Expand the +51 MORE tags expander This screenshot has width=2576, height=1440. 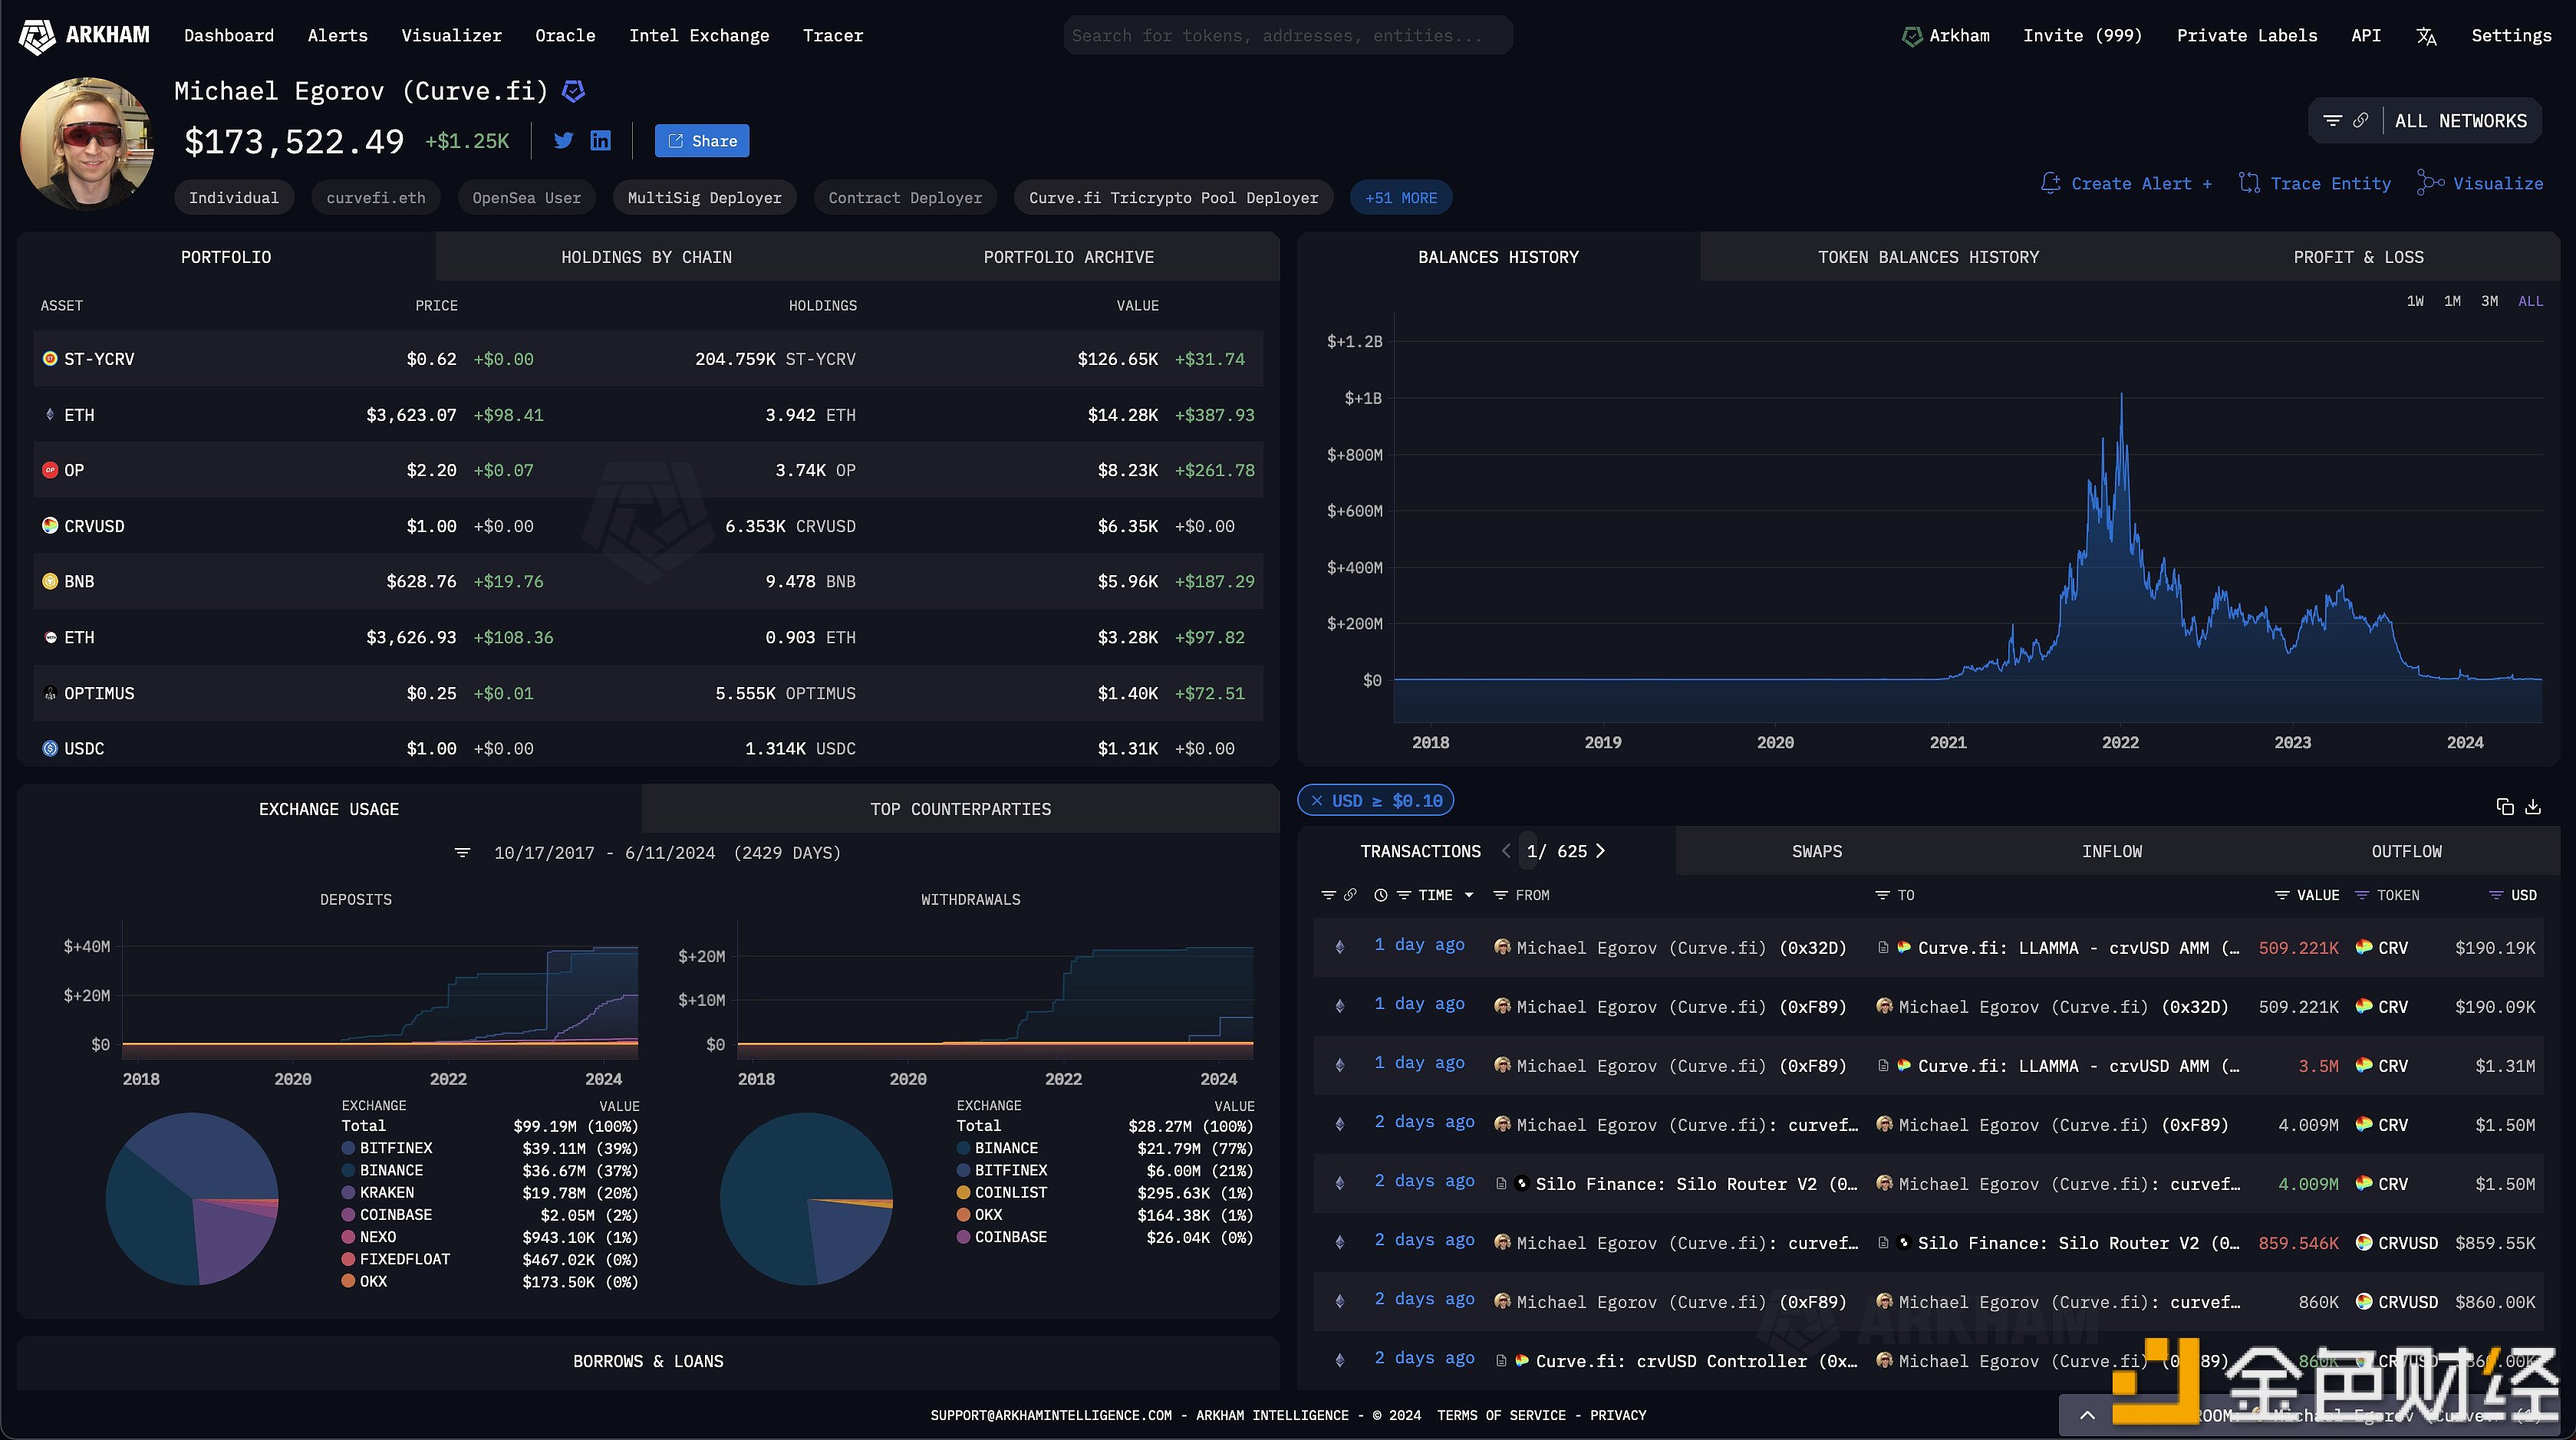(x=1402, y=196)
